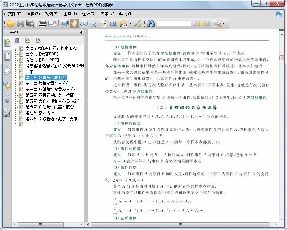Open the Bookmarks sidebar panel icon
Screen dimensions: 287x230
coord(7,43)
